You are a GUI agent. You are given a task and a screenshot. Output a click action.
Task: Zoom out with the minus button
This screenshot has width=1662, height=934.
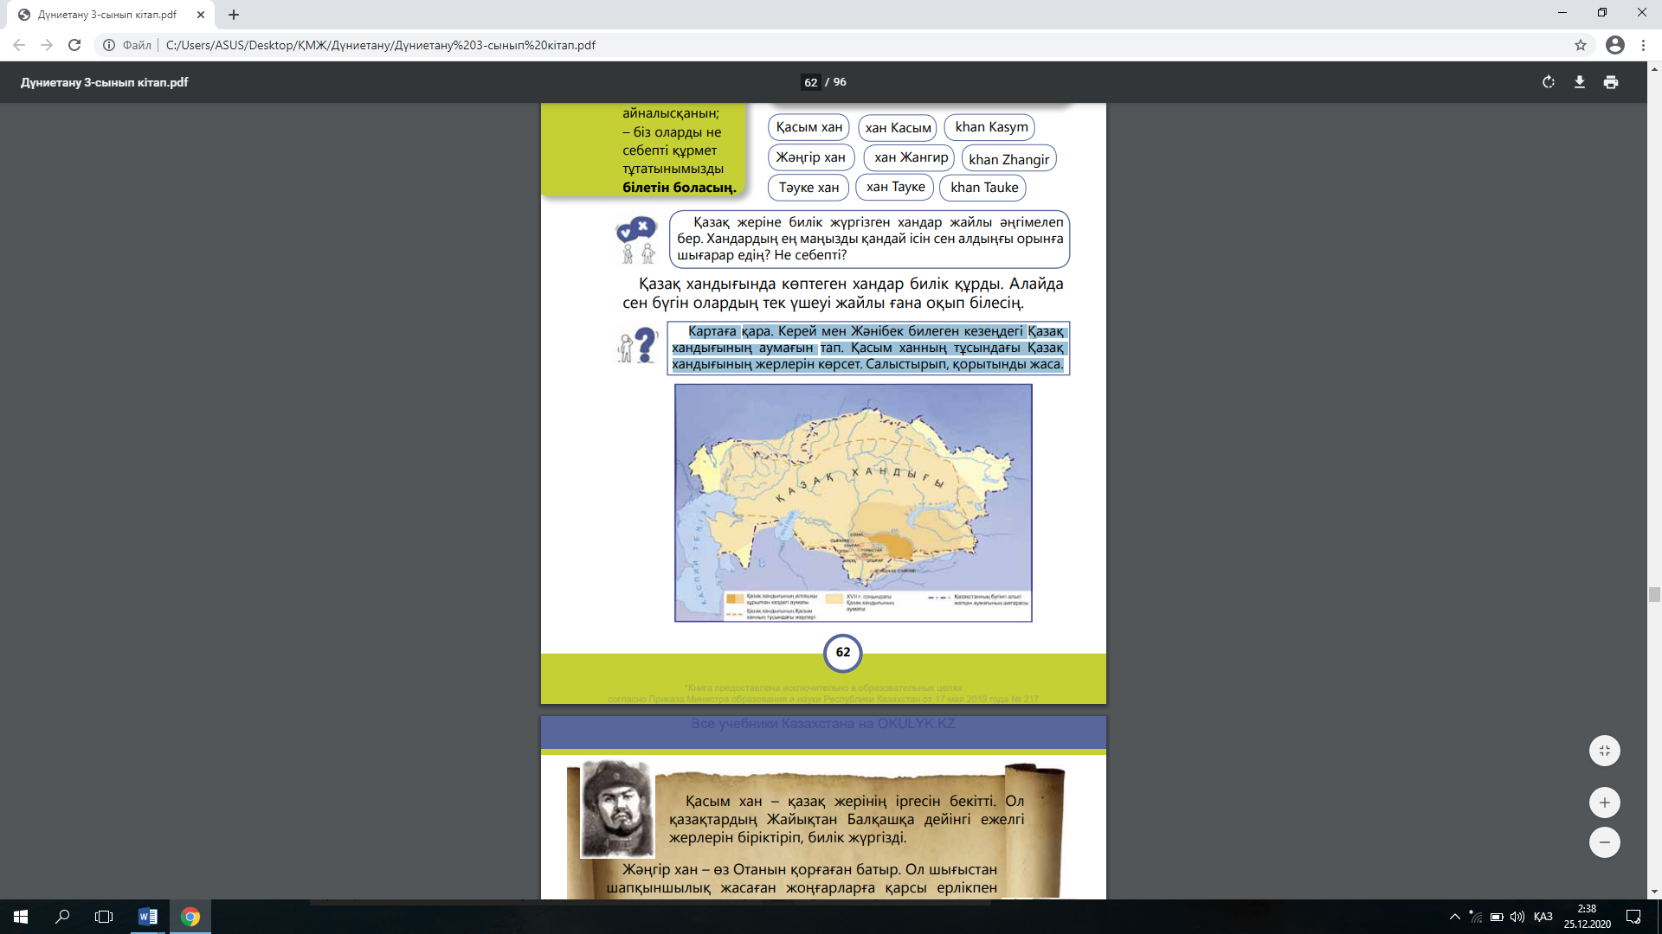point(1604,842)
